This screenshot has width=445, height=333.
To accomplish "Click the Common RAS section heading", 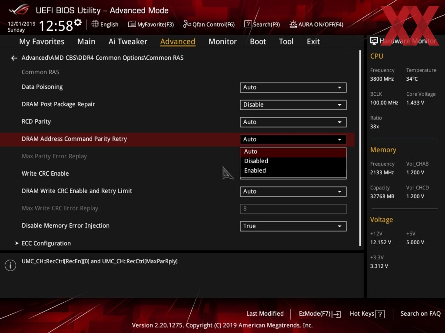I will pyautogui.click(x=41, y=72).
